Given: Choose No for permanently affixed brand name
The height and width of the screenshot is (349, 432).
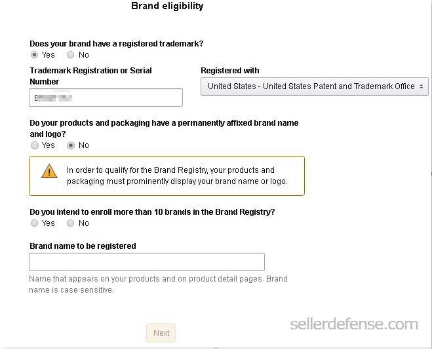Looking at the screenshot, I should tap(70, 145).
